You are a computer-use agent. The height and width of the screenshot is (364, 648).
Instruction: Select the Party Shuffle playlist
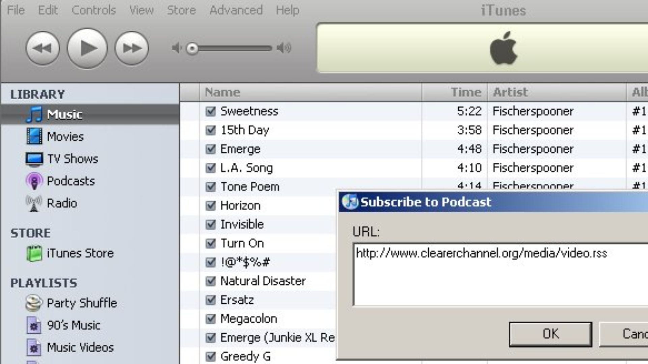[82, 303]
